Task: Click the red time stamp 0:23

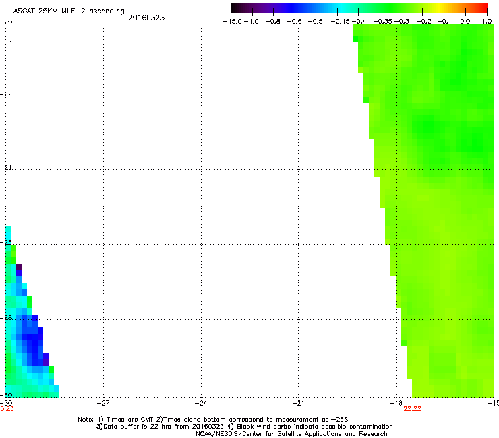Action: 7,409
